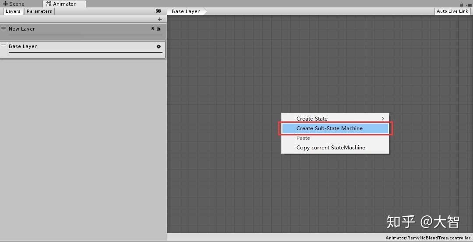Switch to the Scene tab
Screen dimensions: 473x242
coord(14,4)
